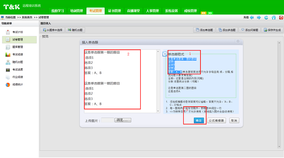This screenshot has height=158, width=284.
Task: Click the 试卷管理 breadcrumb link
Action: 44,17
